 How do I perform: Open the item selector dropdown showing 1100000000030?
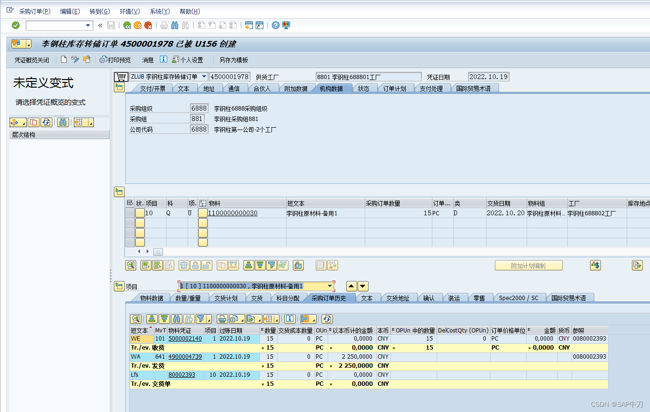330,286
